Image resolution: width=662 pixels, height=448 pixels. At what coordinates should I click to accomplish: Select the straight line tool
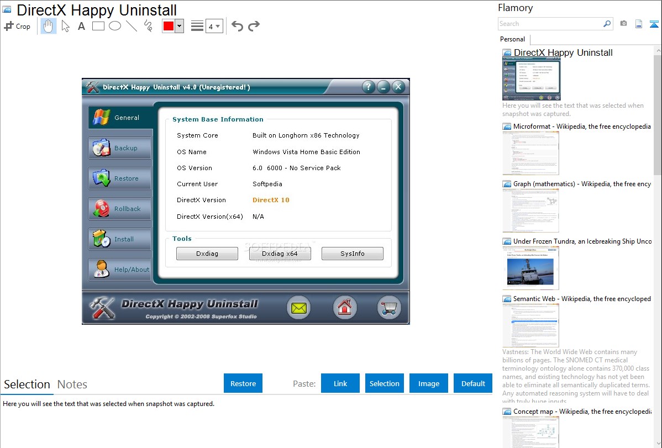[132, 26]
